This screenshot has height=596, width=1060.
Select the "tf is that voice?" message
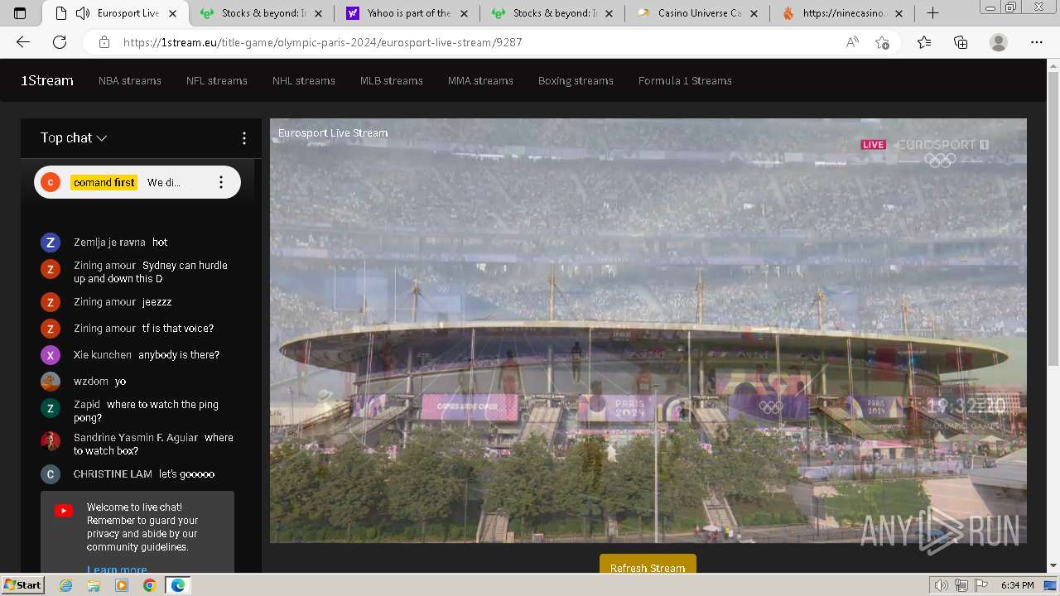178,329
